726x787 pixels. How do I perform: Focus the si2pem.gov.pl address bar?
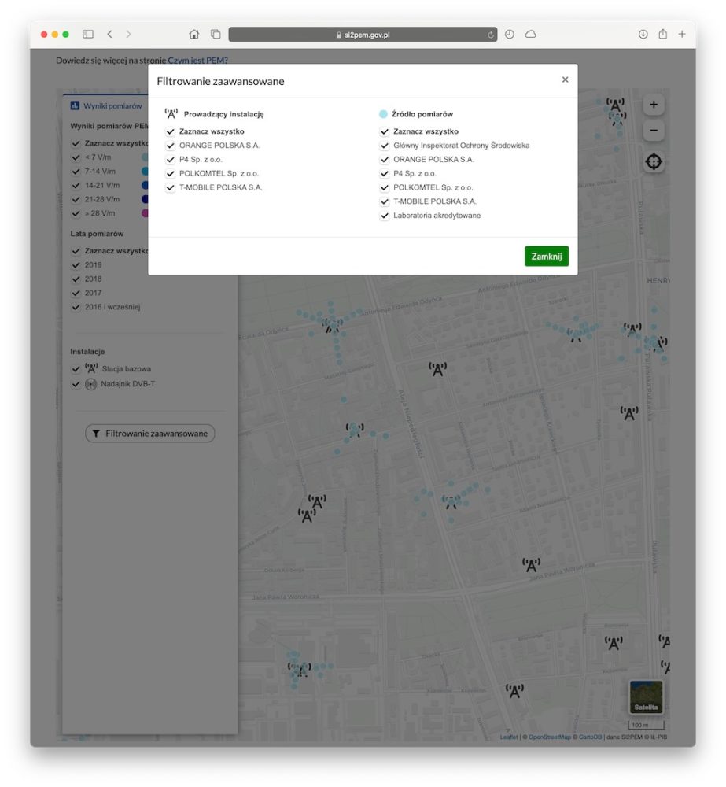click(x=363, y=35)
